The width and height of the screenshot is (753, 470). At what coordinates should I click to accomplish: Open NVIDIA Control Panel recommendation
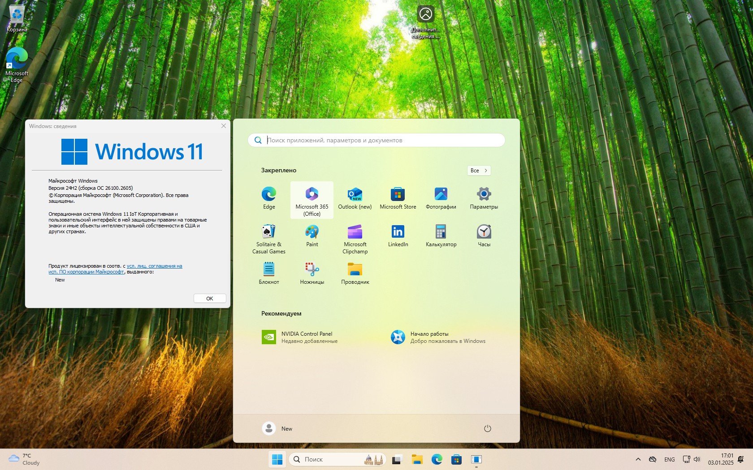coord(300,337)
